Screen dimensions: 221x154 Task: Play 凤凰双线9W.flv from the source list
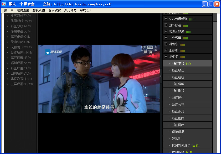click(x=21, y=21)
